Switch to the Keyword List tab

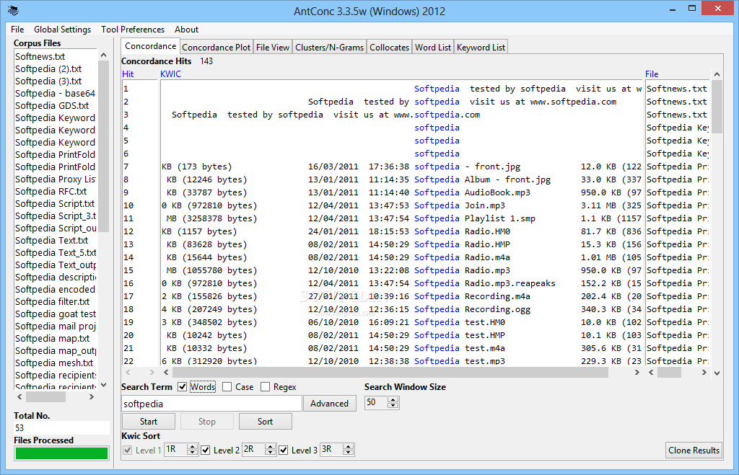click(481, 47)
